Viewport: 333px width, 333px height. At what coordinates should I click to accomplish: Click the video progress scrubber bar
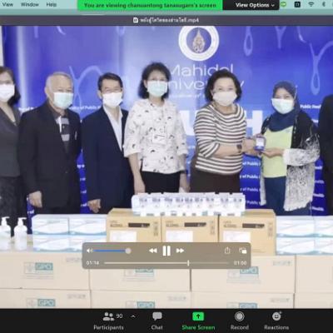166,263
